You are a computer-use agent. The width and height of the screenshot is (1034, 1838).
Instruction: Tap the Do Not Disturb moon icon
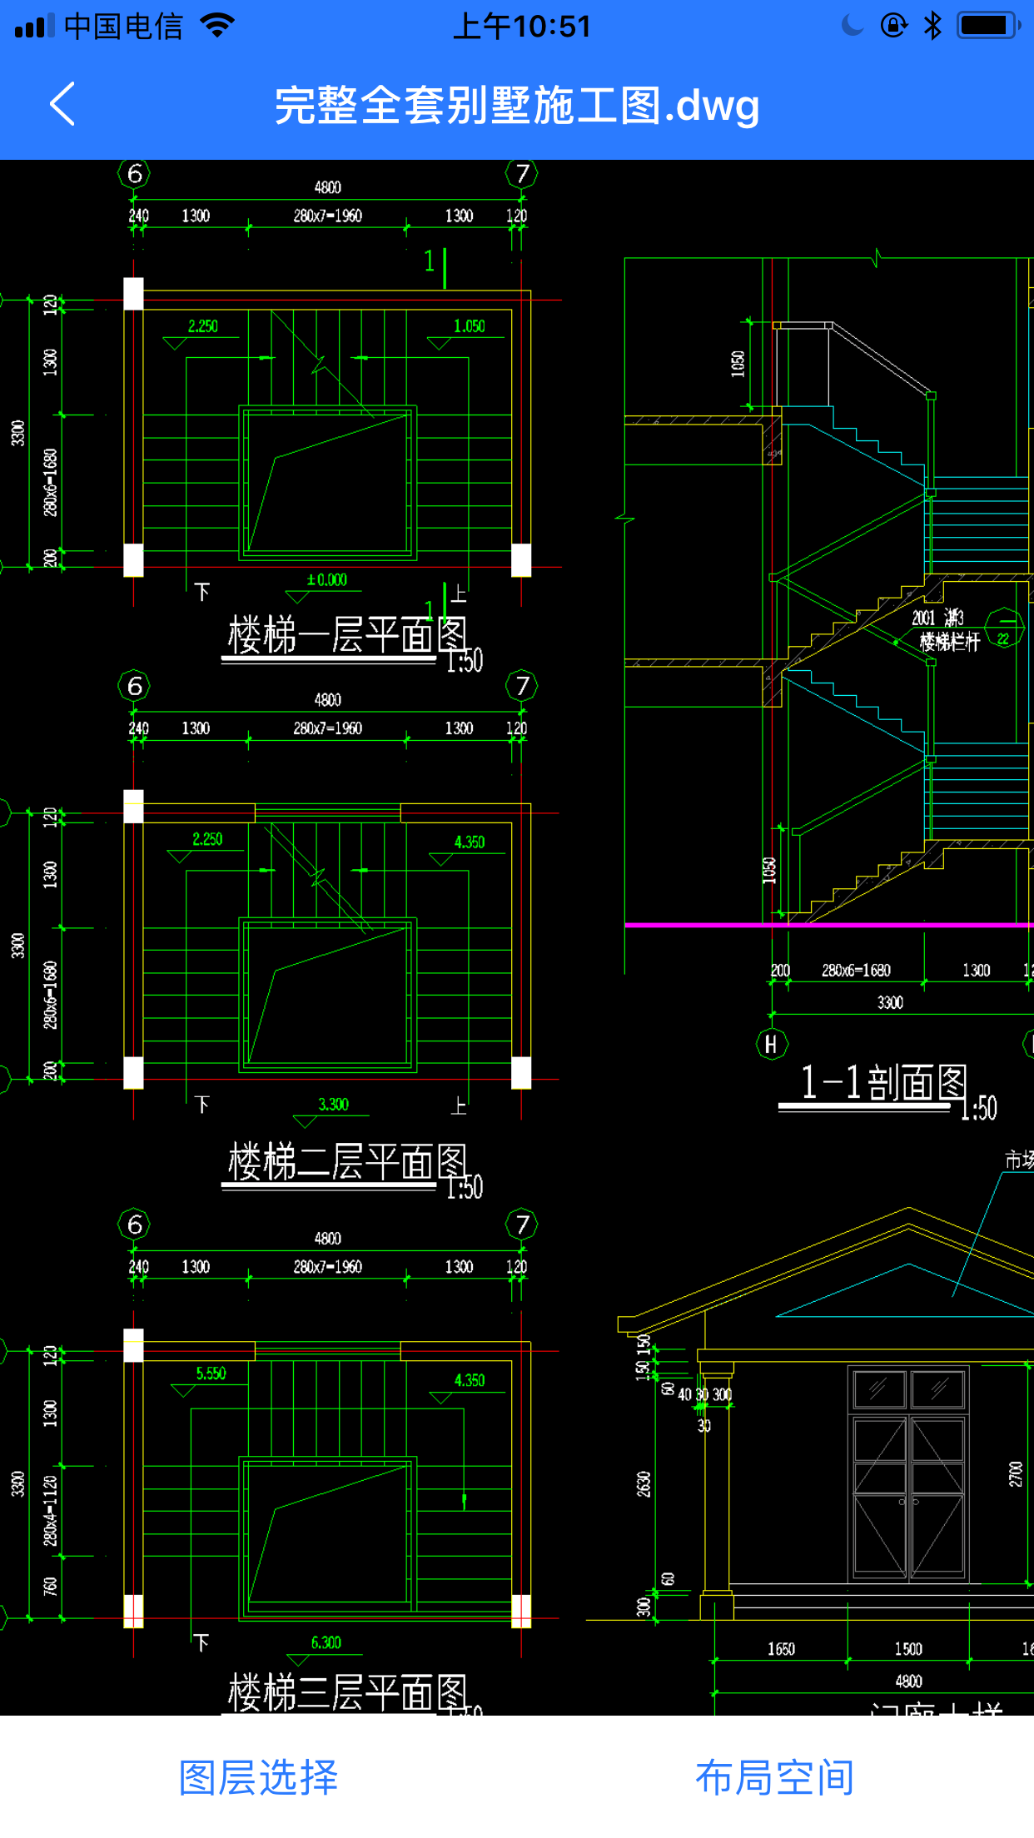853,26
